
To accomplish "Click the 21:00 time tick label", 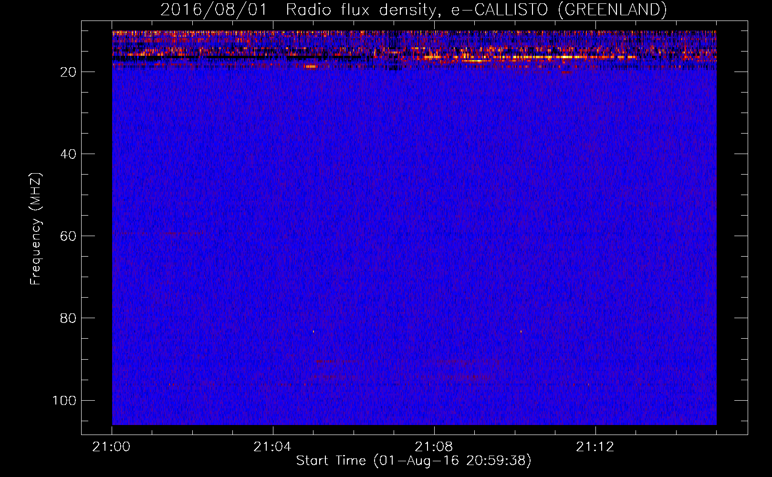I will tap(111, 447).
